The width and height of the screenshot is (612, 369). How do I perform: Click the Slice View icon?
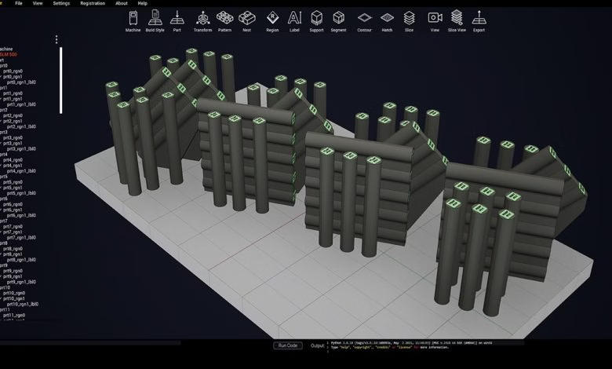456,20
